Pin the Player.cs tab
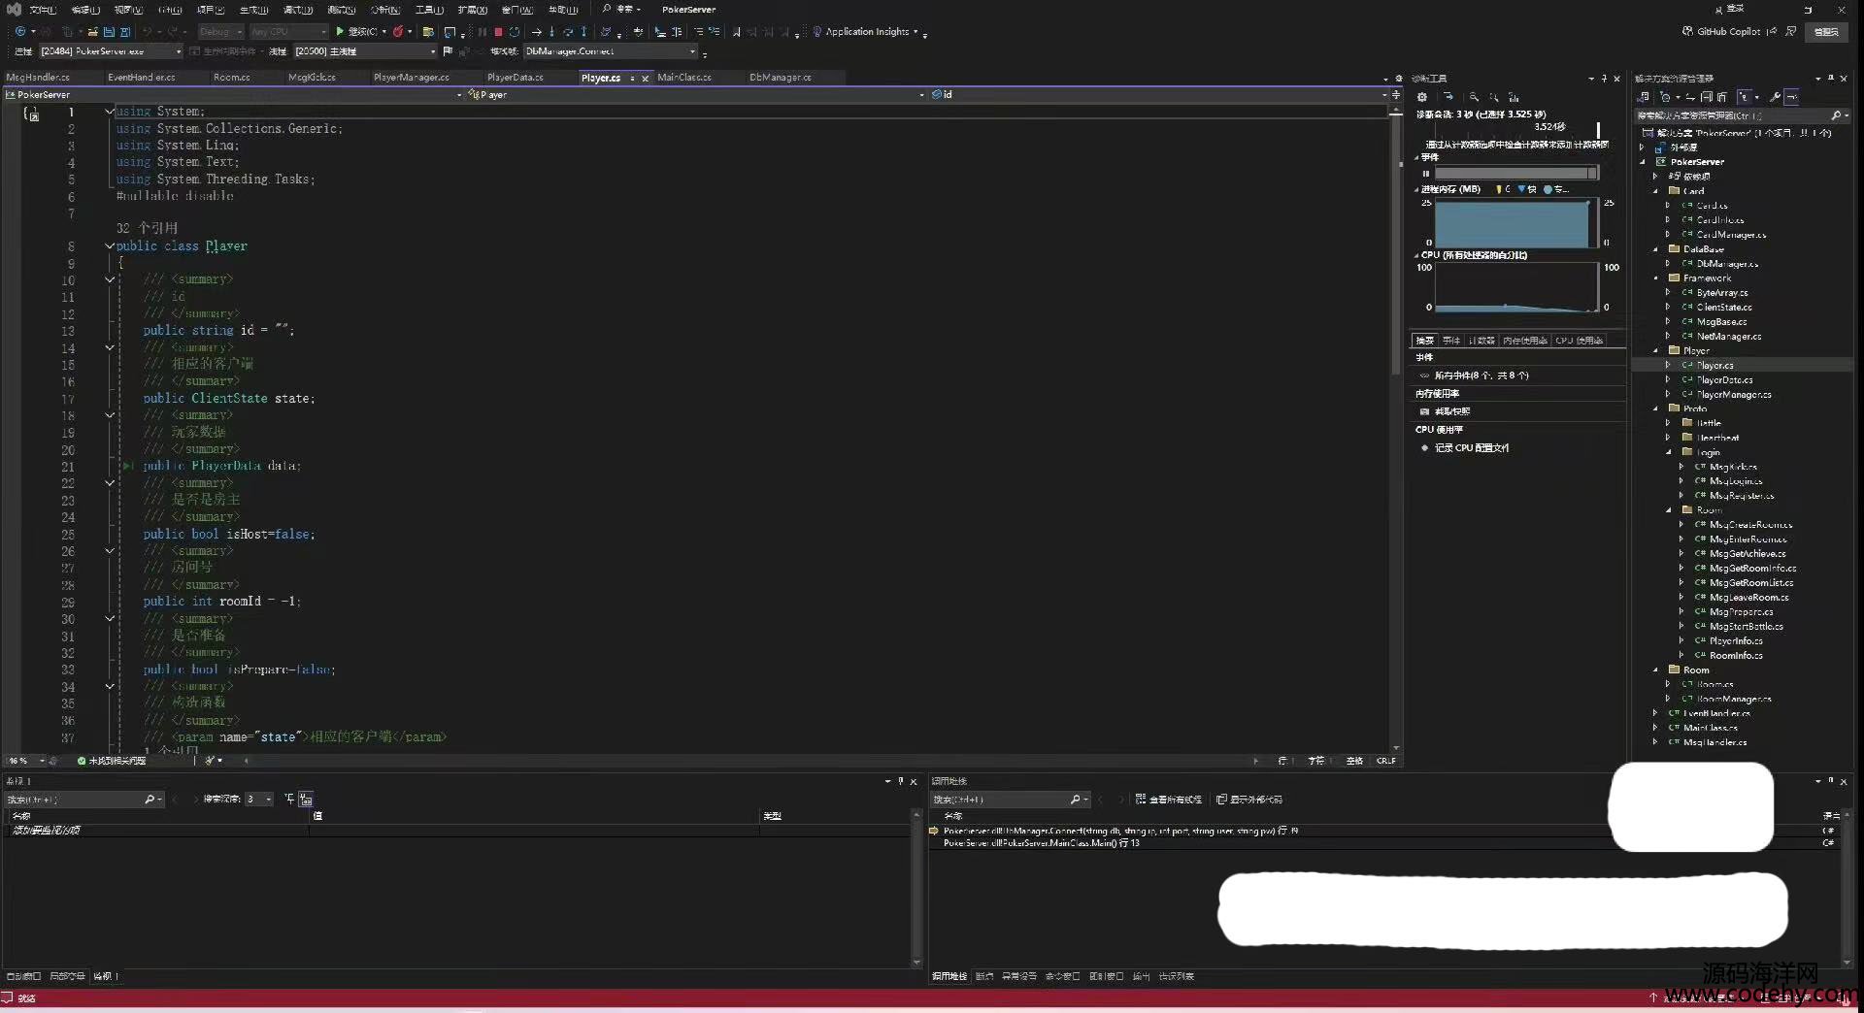This screenshot has height=1013, width=1864. (x=632, y=78)
